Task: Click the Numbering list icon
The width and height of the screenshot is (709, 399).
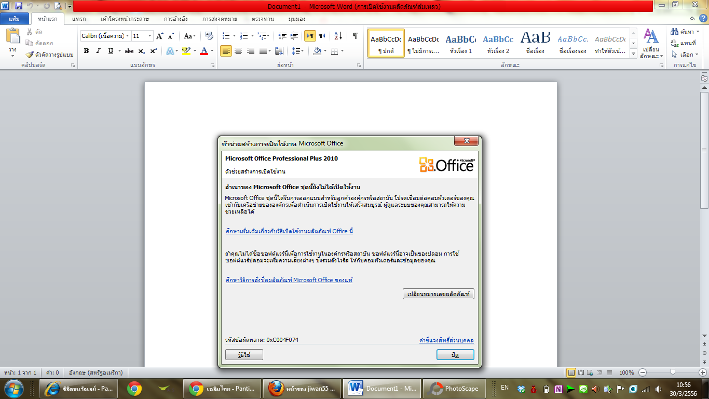Action: pos(244,36)
